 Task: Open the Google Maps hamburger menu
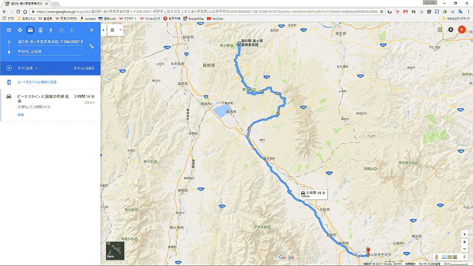(x=9, y=30)
